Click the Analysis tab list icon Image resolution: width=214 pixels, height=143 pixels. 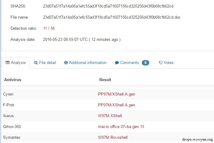(x=8, y=63)
